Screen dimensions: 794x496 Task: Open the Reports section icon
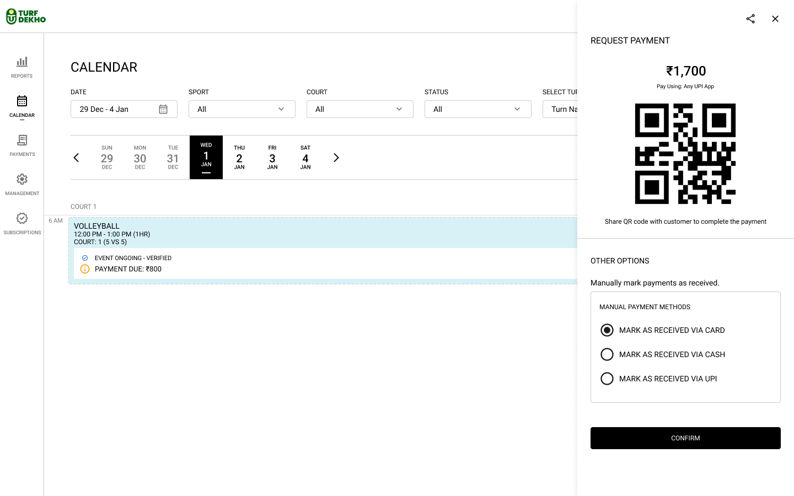22,62
